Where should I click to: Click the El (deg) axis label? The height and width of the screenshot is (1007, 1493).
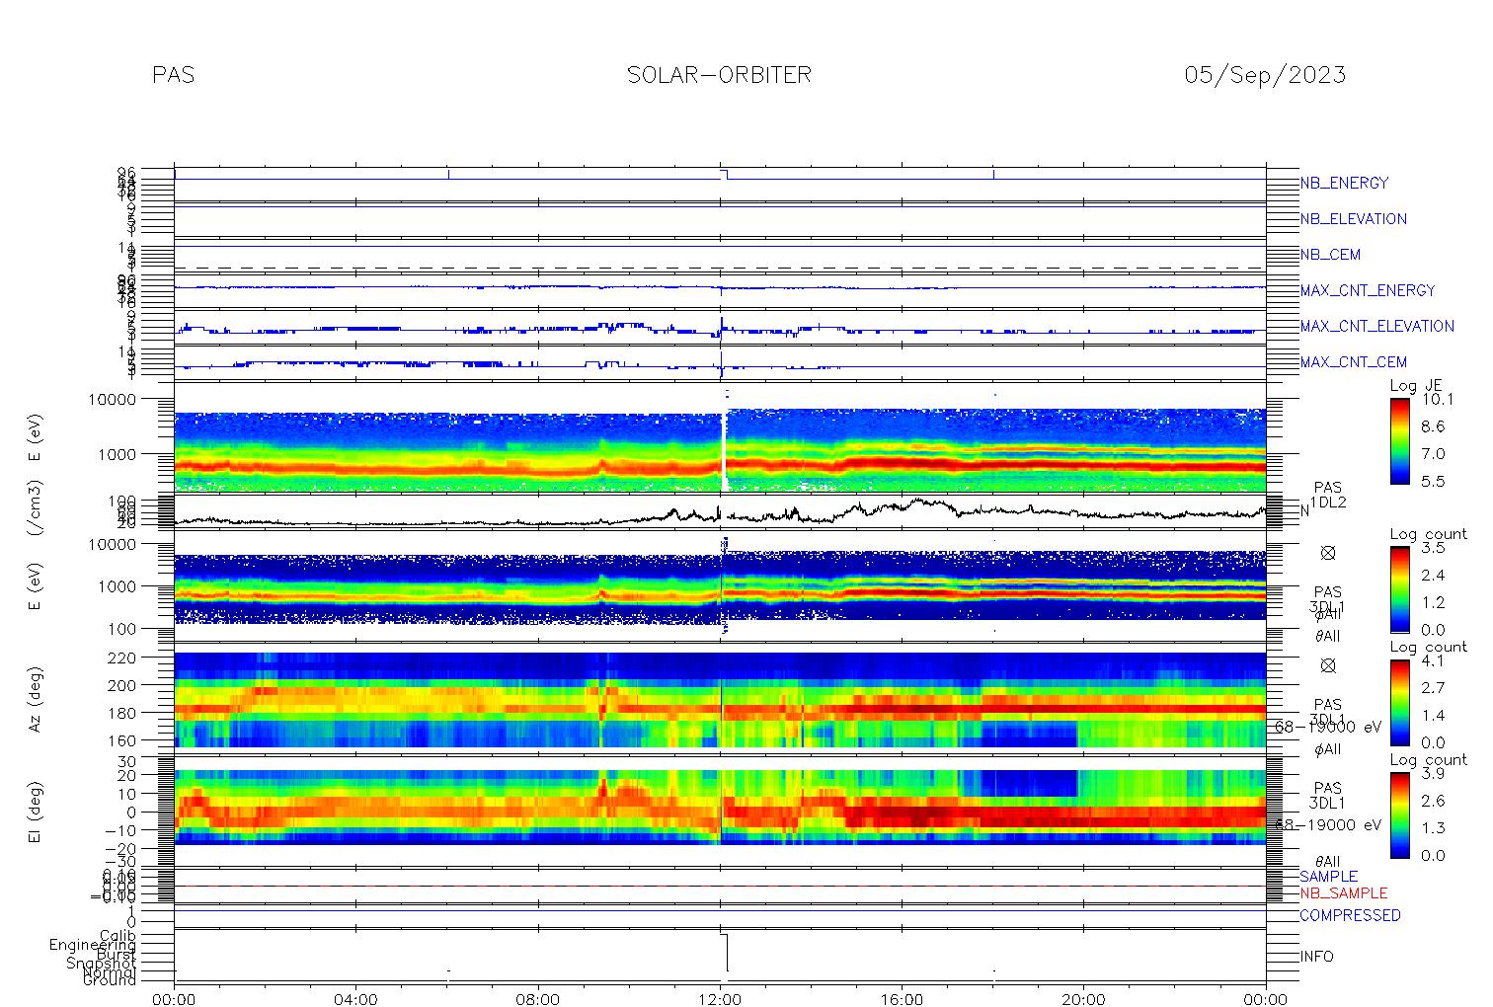(x=37, y=811)
